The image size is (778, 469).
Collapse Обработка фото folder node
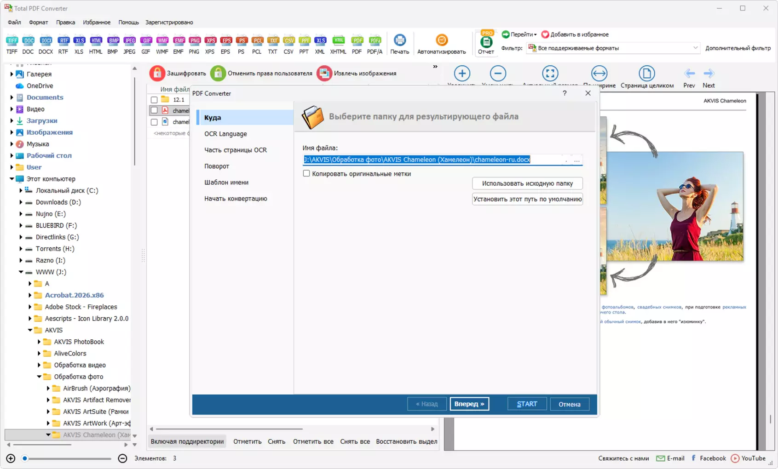39,377
